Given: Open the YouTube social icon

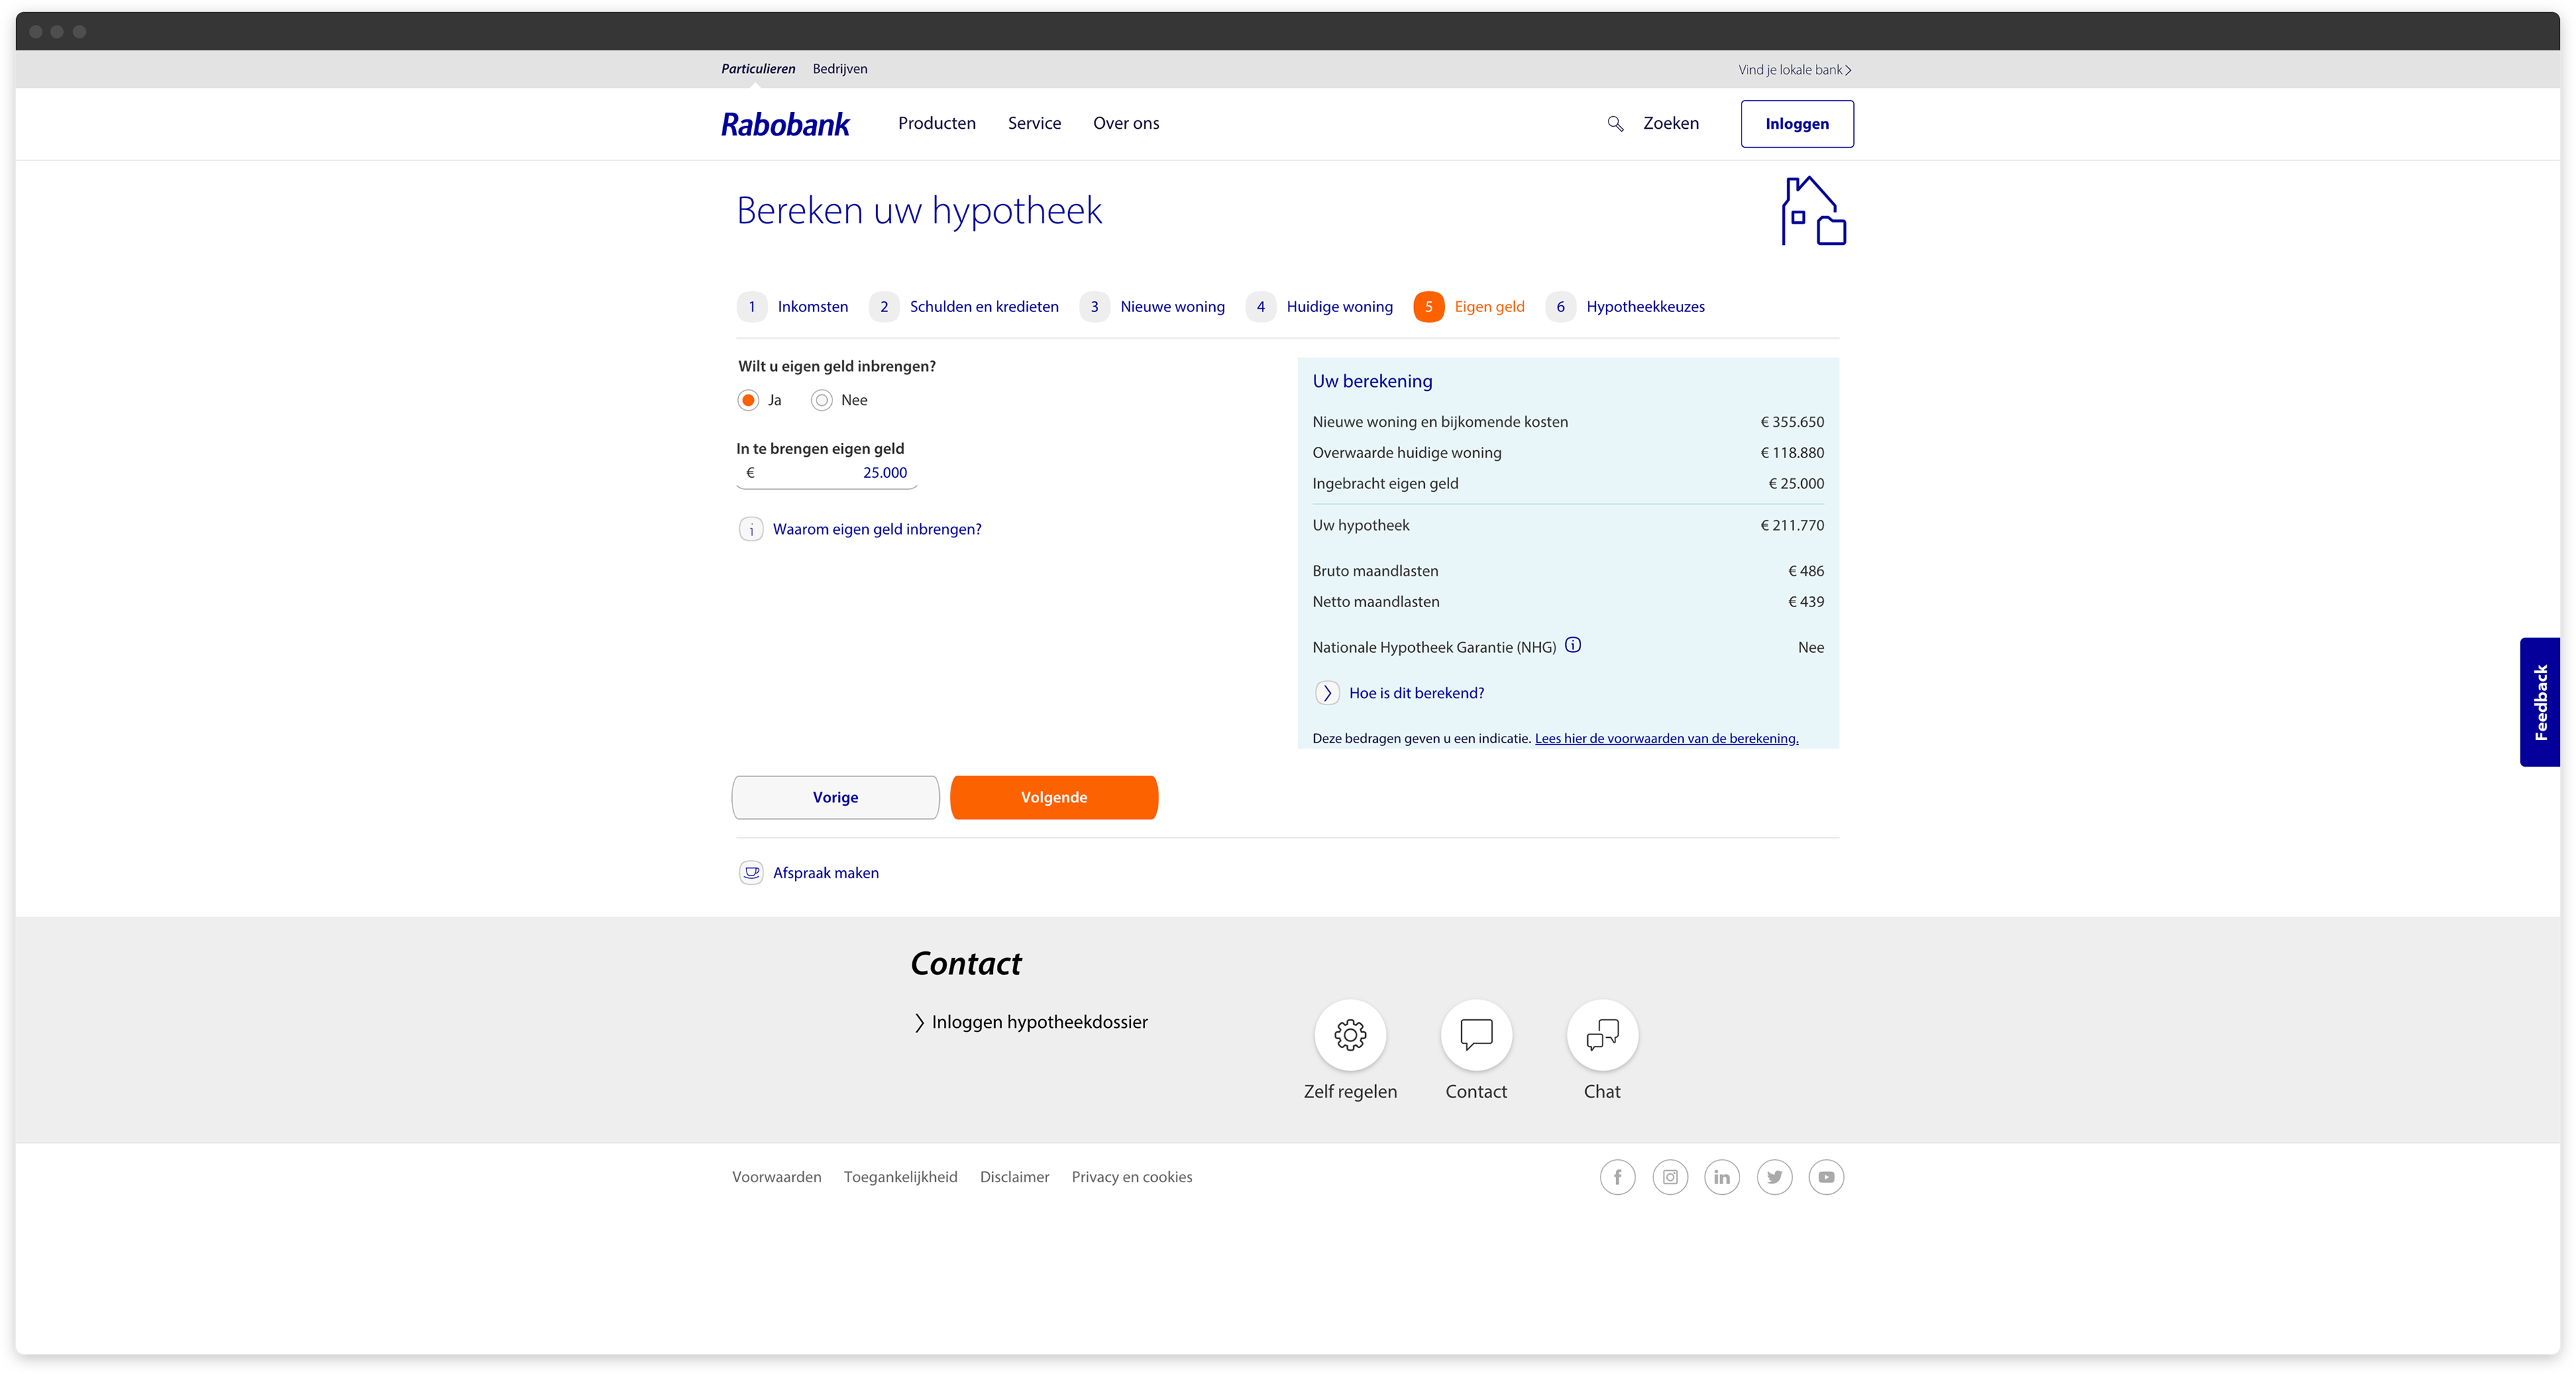Looking at the screenshot, I should [1826, 1177].
